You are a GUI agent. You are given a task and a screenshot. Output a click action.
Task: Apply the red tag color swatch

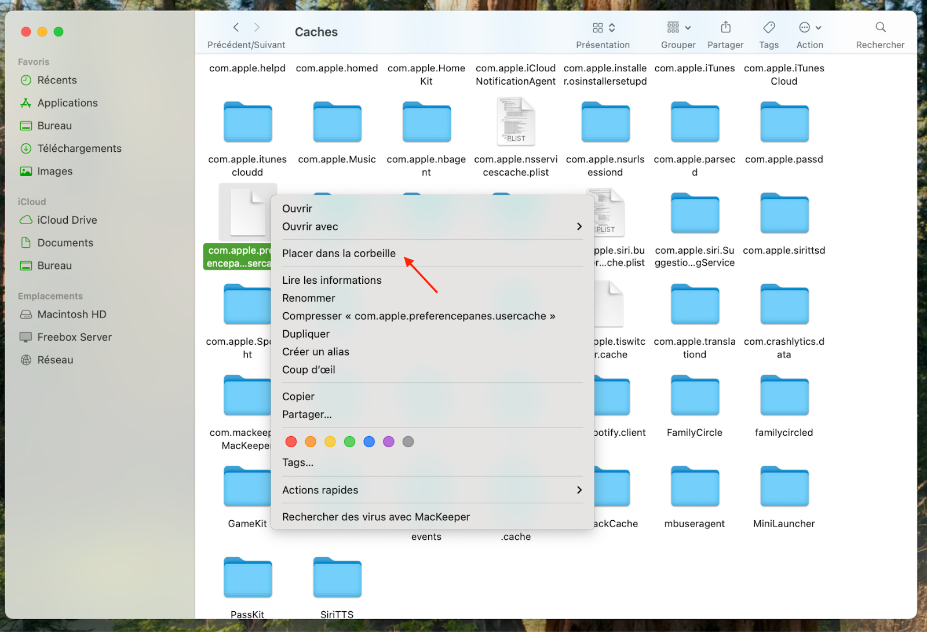[x=291, y=441]
